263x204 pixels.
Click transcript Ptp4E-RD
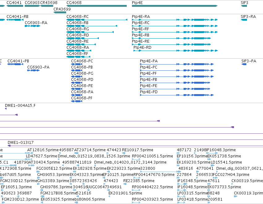tap(142, 48)
